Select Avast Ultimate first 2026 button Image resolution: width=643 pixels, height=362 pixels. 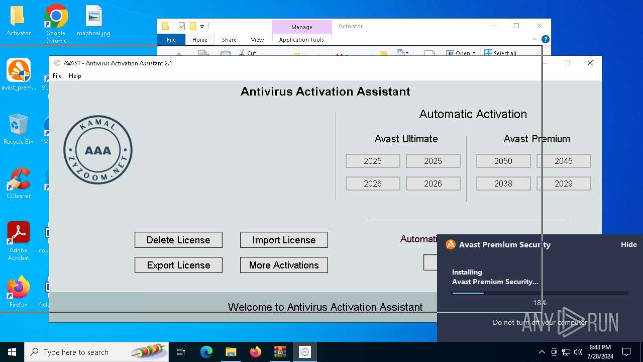373,184
